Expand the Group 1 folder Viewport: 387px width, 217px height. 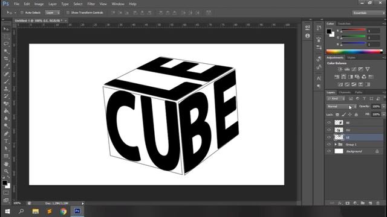[336, 145]
